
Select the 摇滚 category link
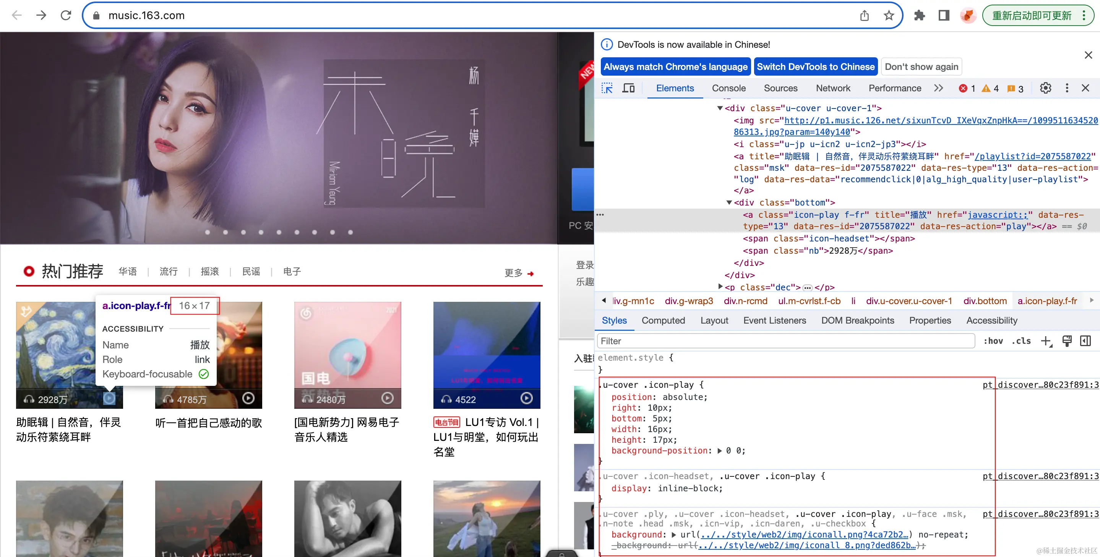pos(210,272)
